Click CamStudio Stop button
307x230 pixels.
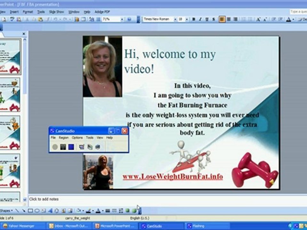(x=71, y=147)
